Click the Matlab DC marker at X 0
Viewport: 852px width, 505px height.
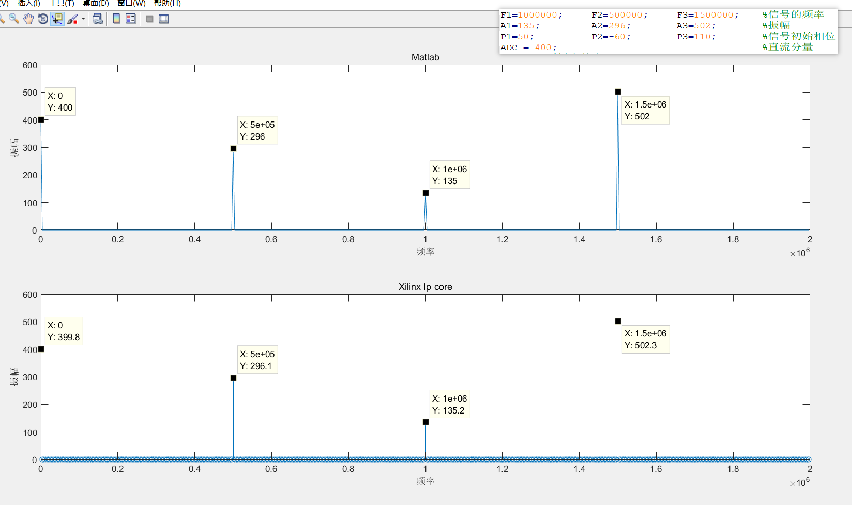pos(41,120)
